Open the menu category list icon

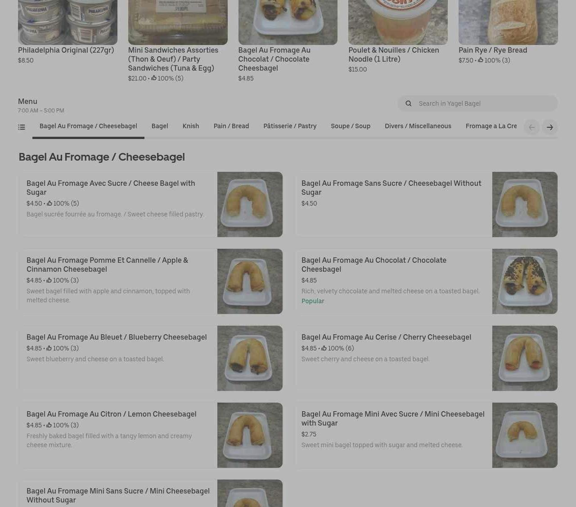22,127
